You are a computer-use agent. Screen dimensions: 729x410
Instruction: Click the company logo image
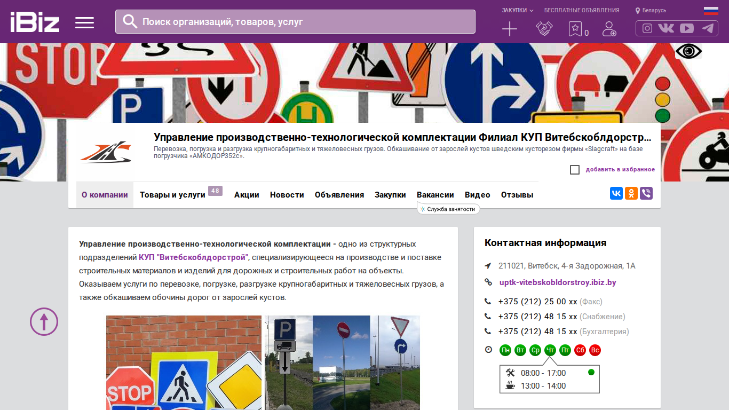pos(105,152)
